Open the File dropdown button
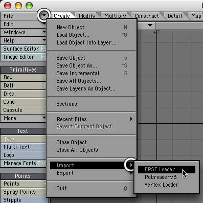 point(44,16)
